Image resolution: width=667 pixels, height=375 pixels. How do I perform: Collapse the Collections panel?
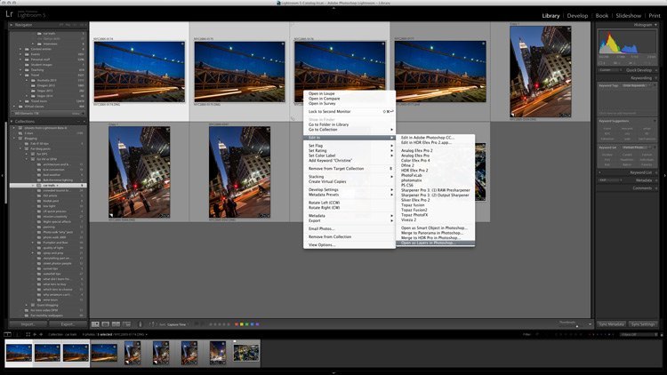[12, 122]
